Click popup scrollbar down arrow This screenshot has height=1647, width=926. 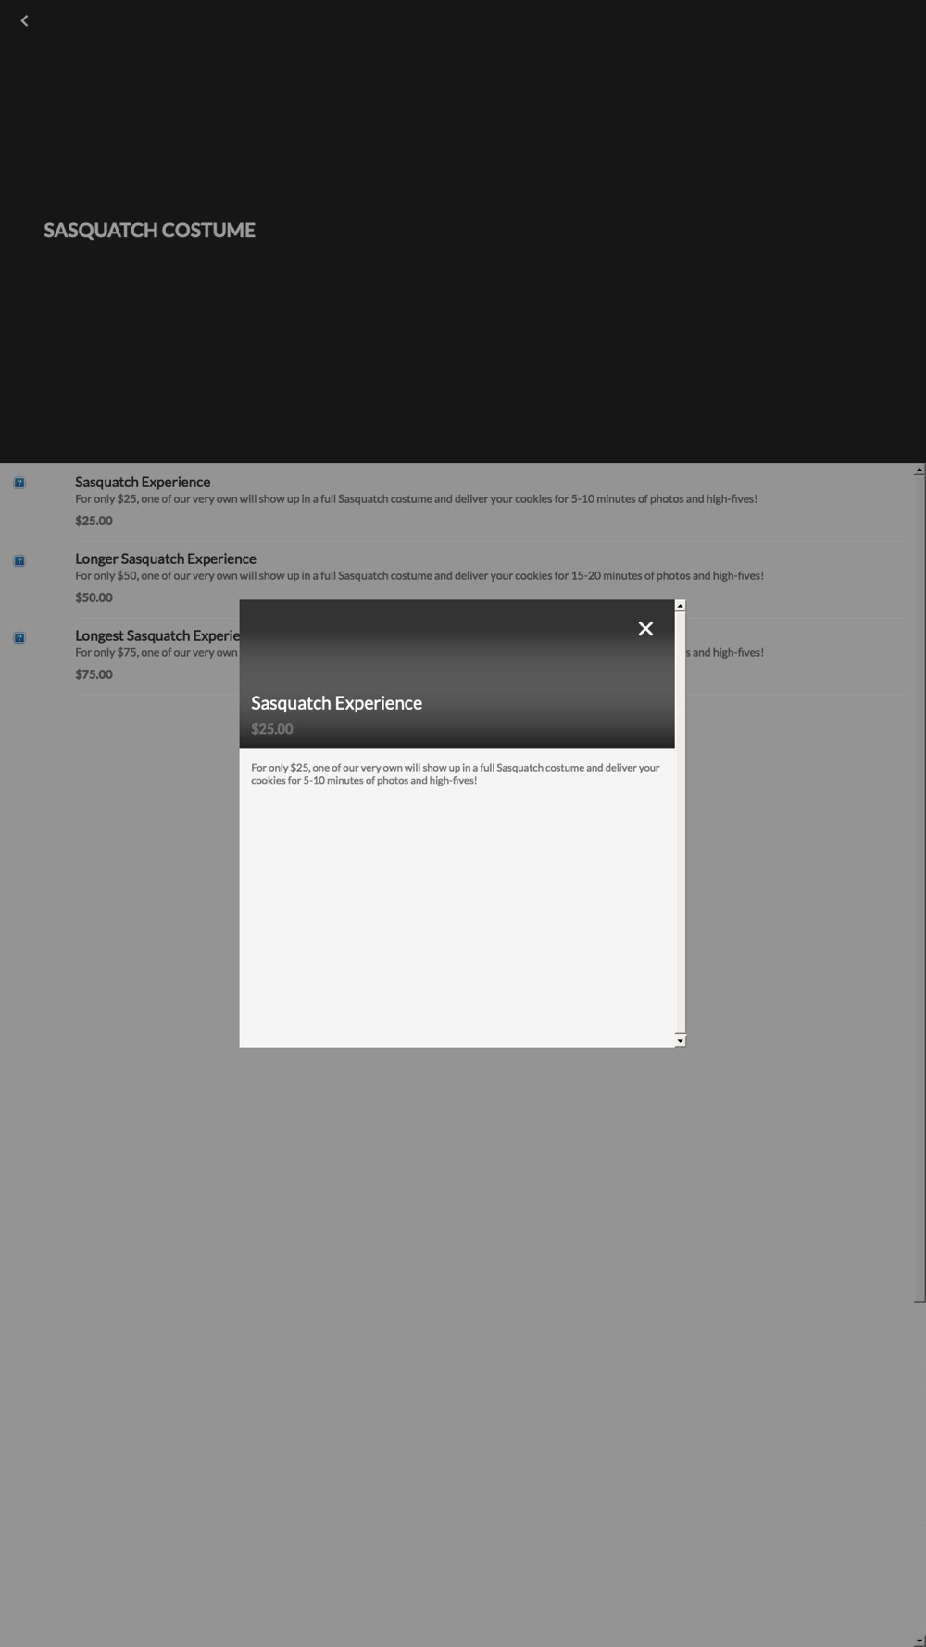680,1040
